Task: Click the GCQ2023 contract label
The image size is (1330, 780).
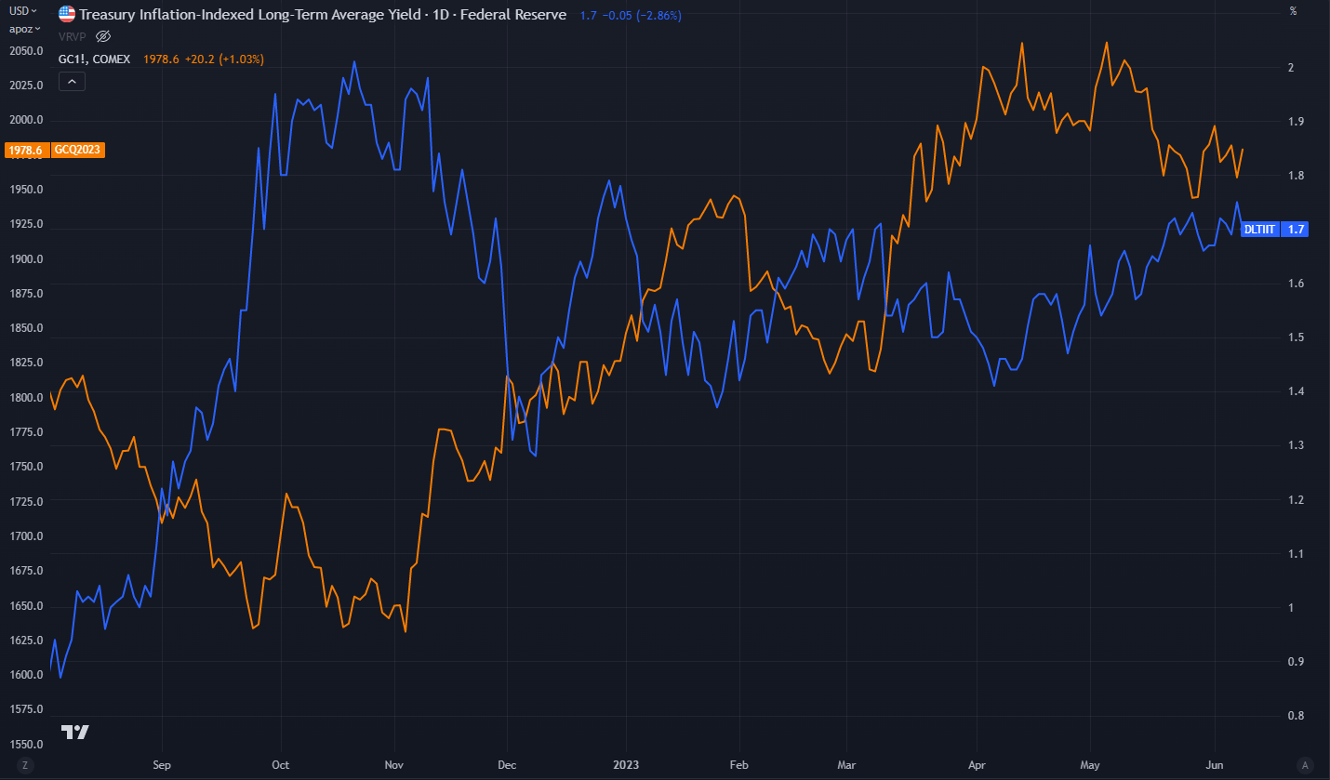Action: pyautogui.click(x=78, y=150)
